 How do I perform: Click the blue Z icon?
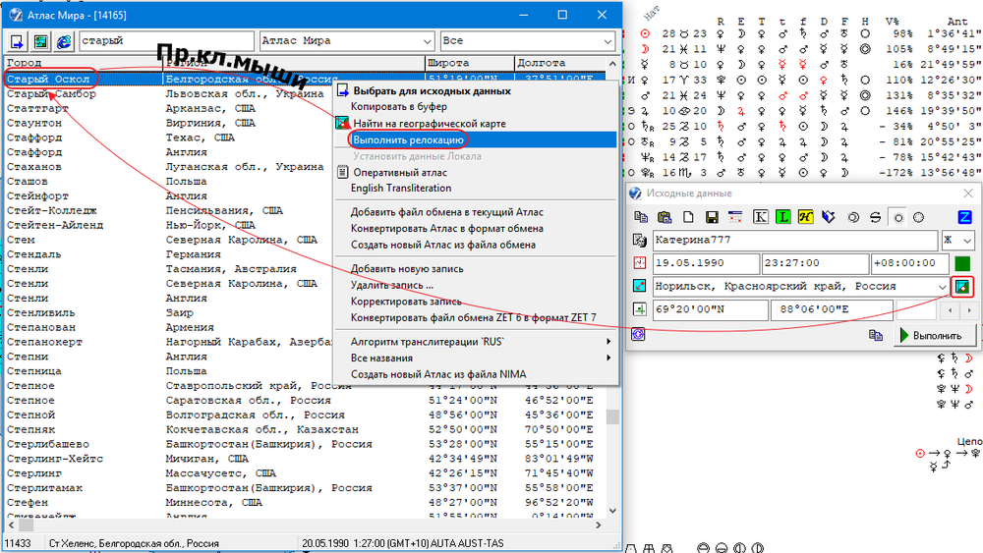tap(965, 217)
